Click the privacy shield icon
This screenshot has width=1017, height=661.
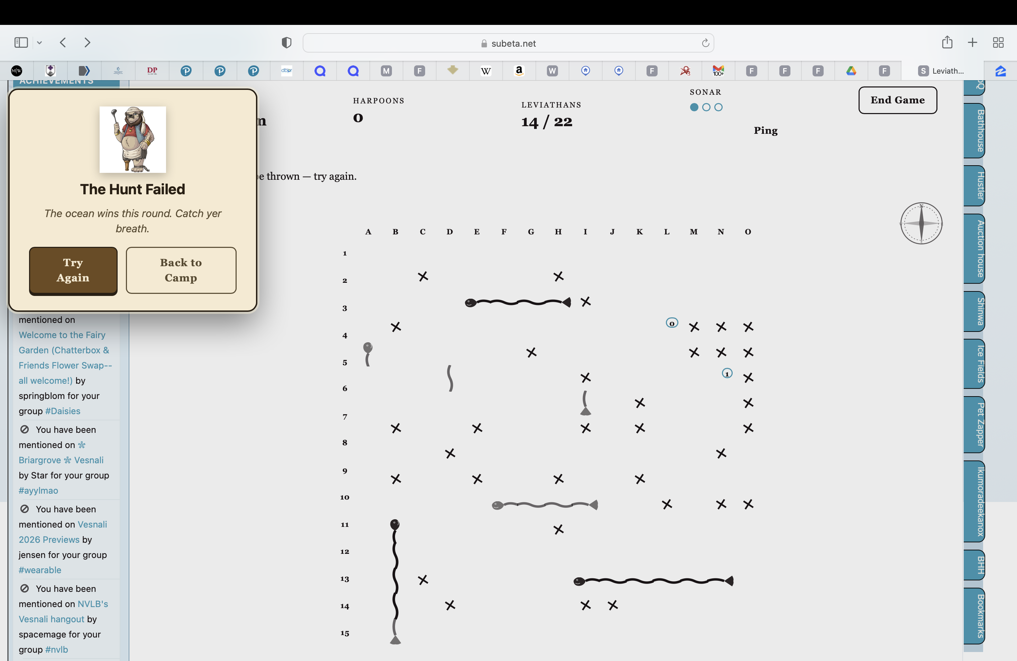[286, 43]
